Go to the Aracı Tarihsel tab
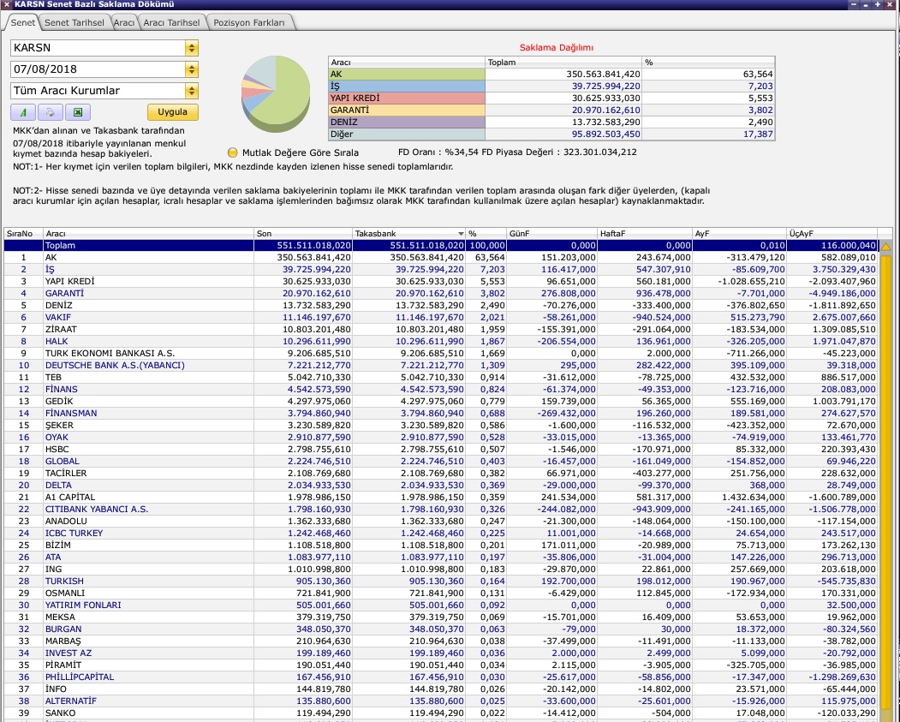The image size is (900, 722). tap(171, 22)
